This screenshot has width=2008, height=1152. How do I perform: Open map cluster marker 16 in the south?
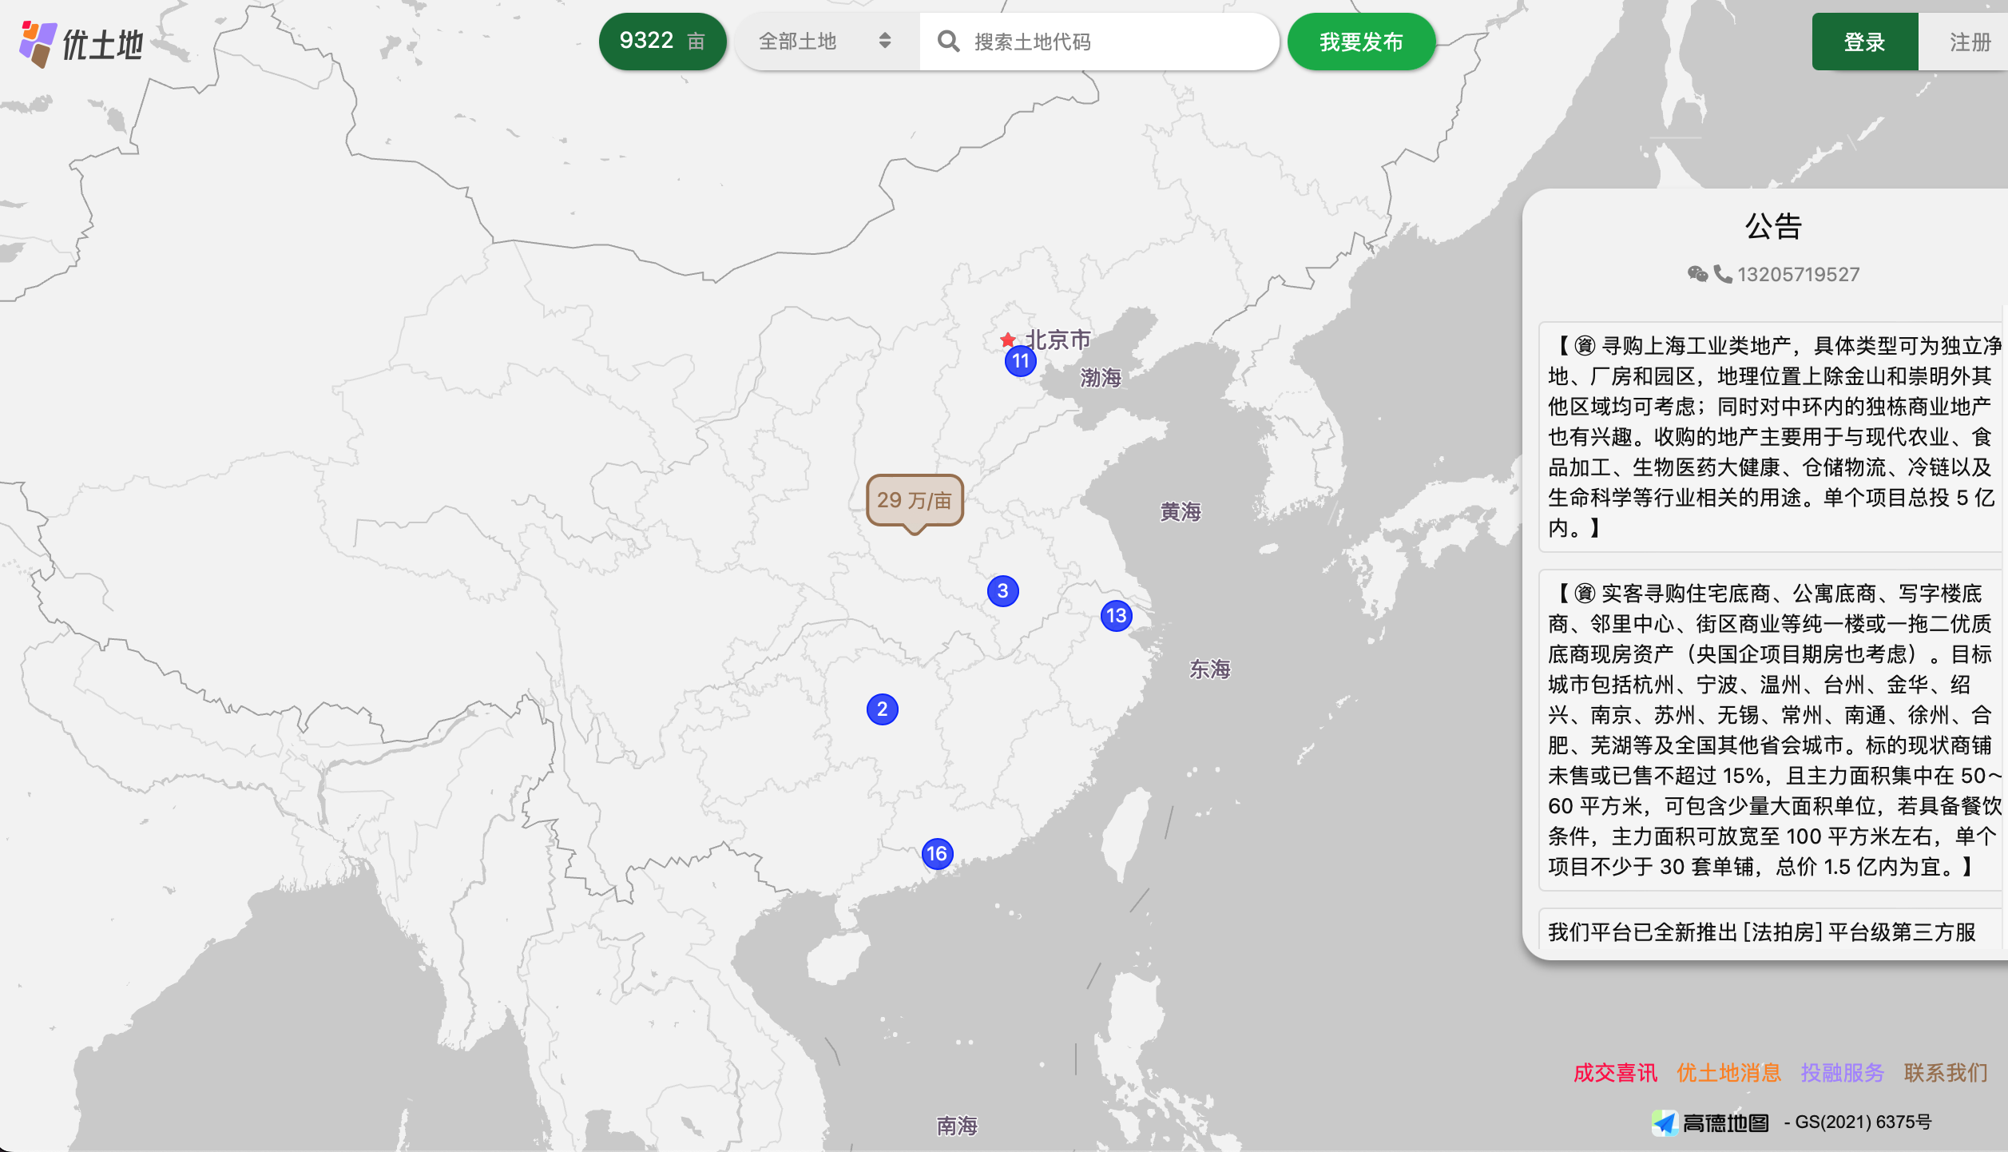click(937, 854)
